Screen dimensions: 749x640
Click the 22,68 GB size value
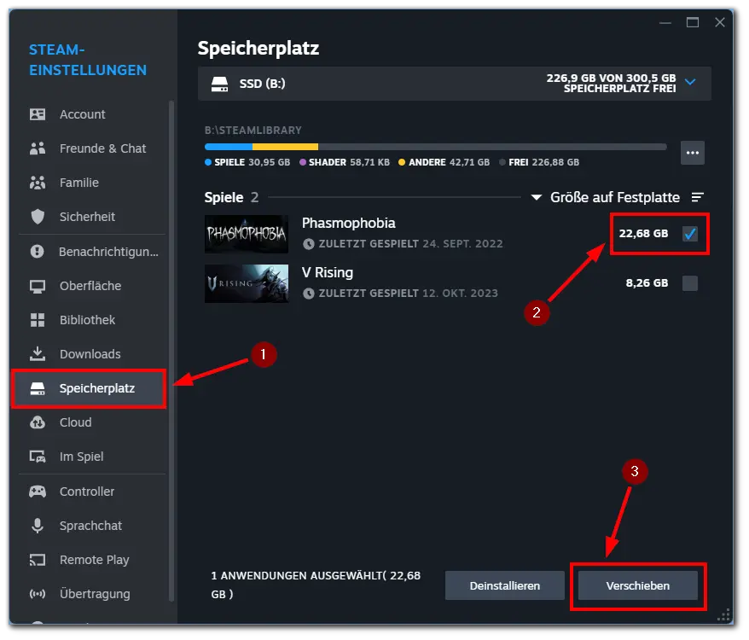point(643,234)
